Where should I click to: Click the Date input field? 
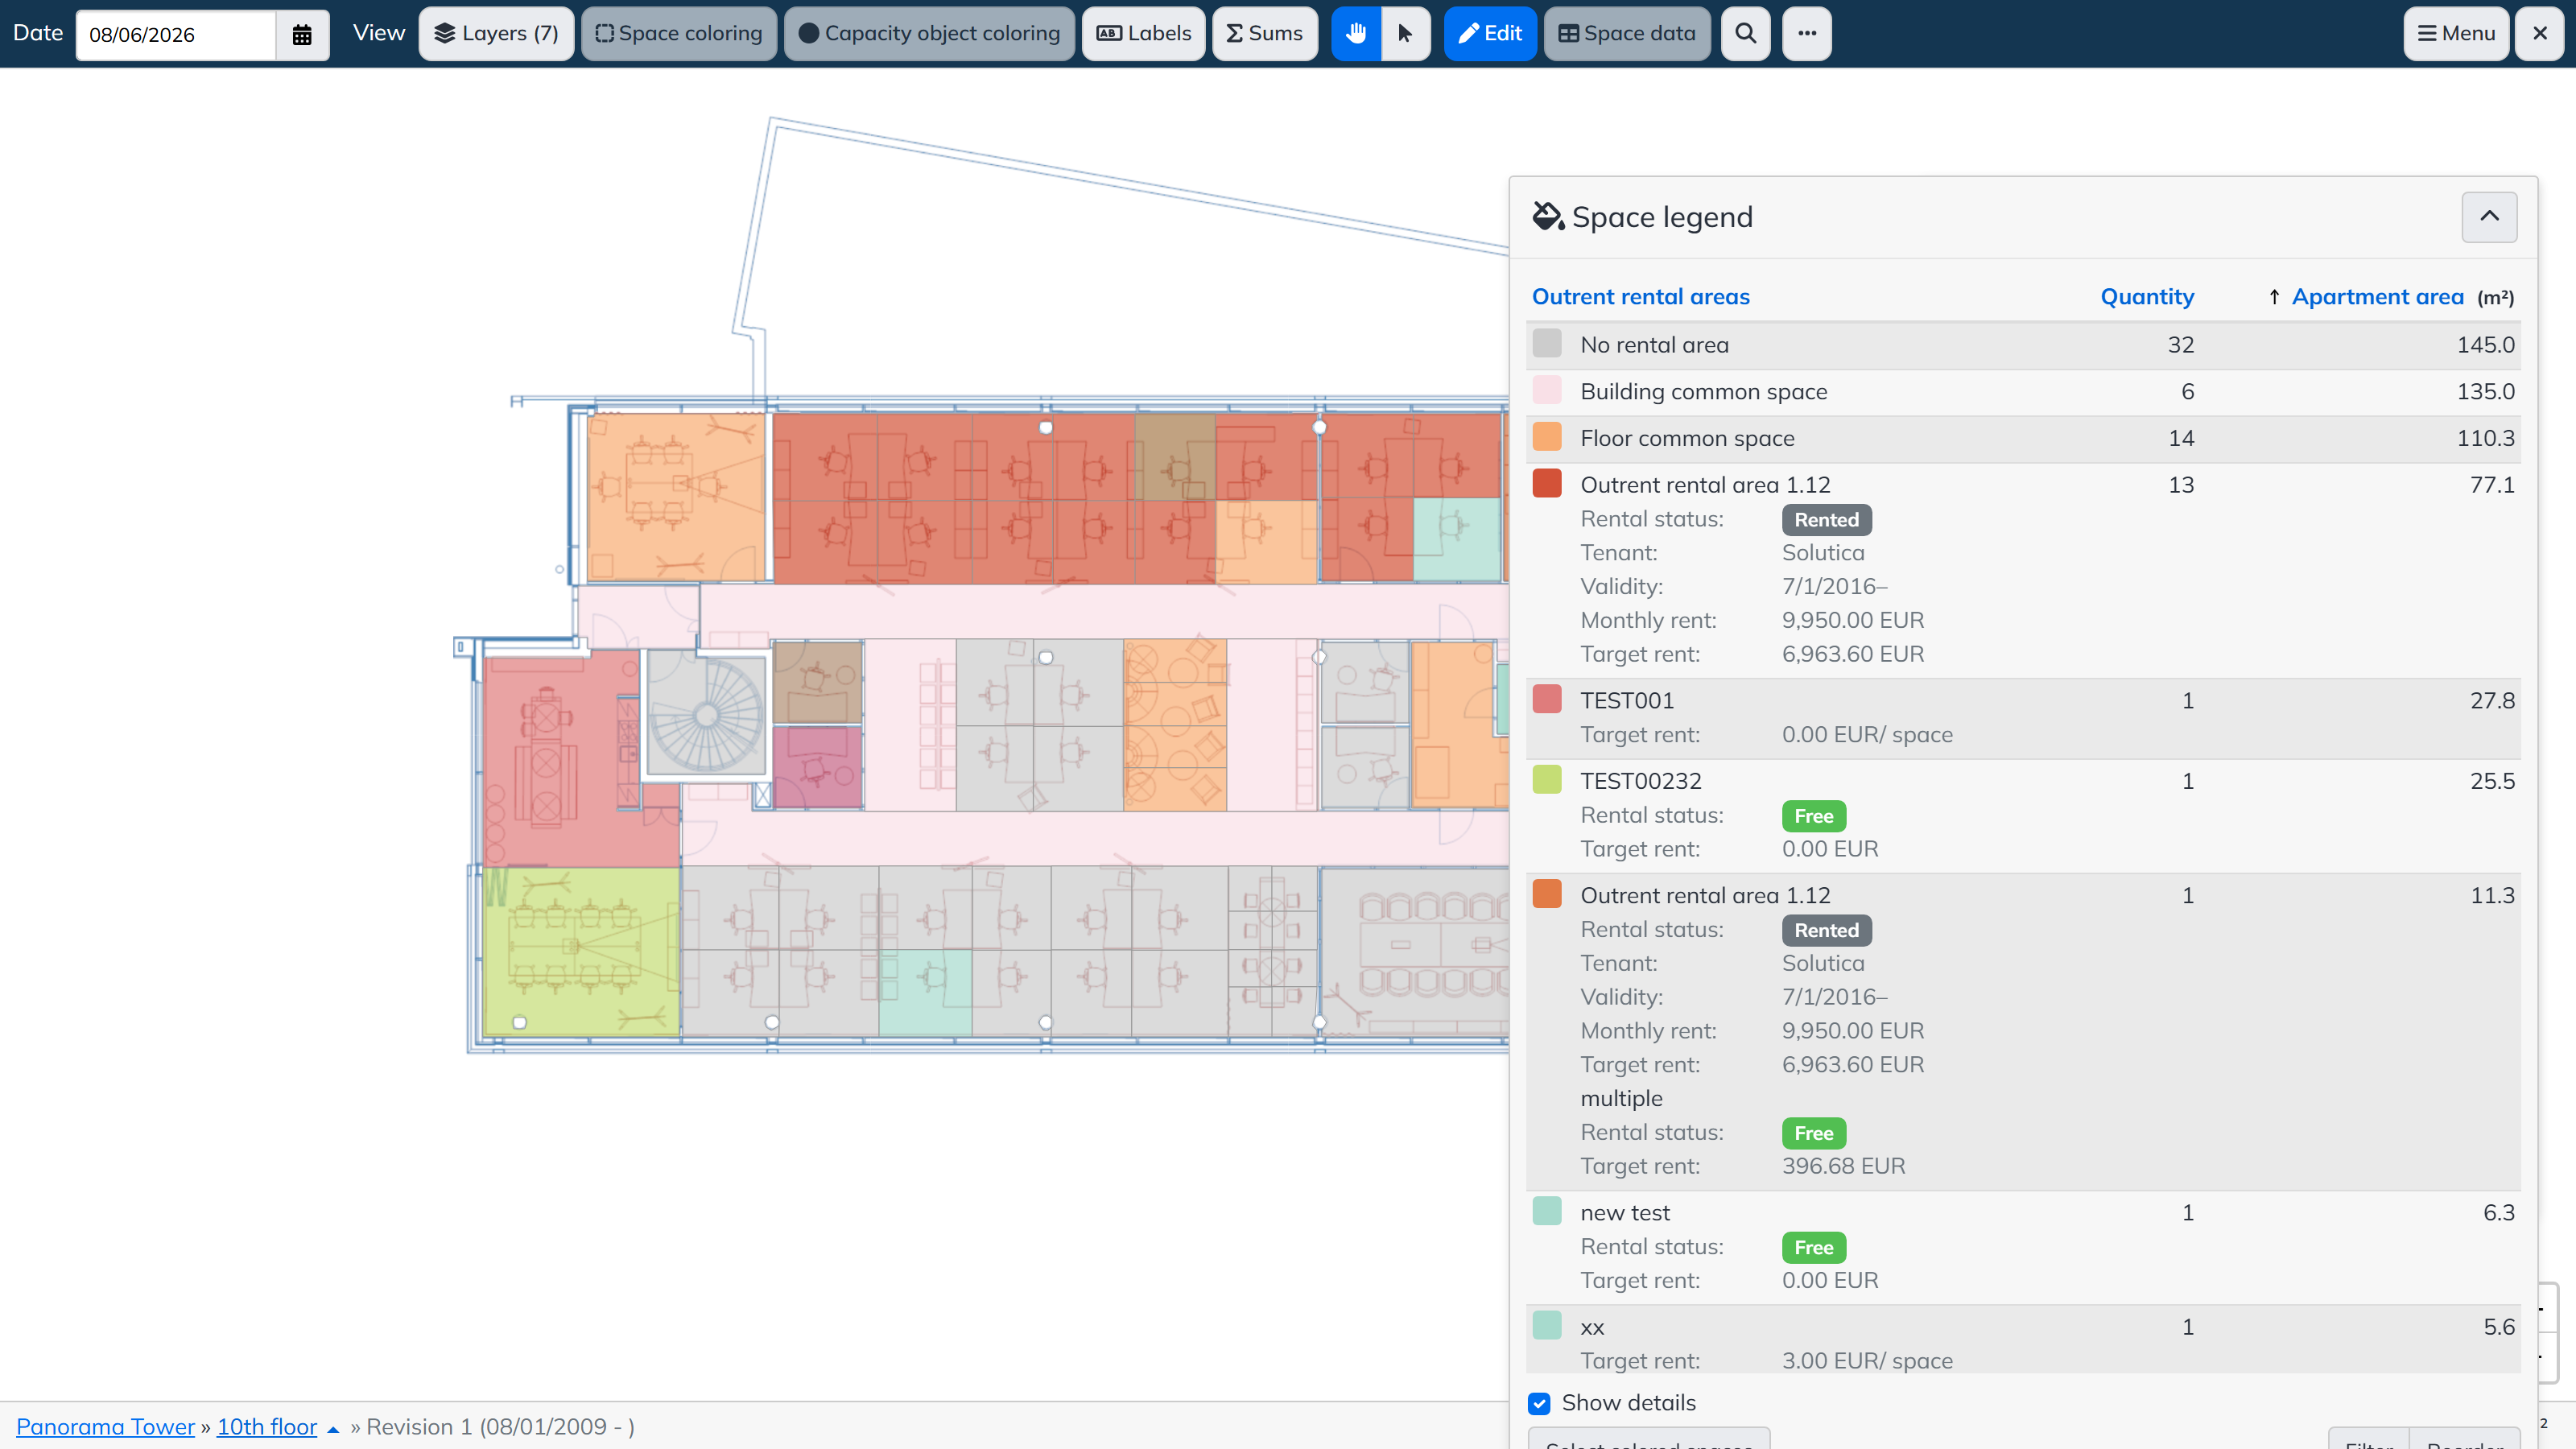[176, 34]
